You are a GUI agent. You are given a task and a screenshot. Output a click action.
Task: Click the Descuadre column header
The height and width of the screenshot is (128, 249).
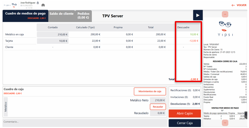pos(183,27)
